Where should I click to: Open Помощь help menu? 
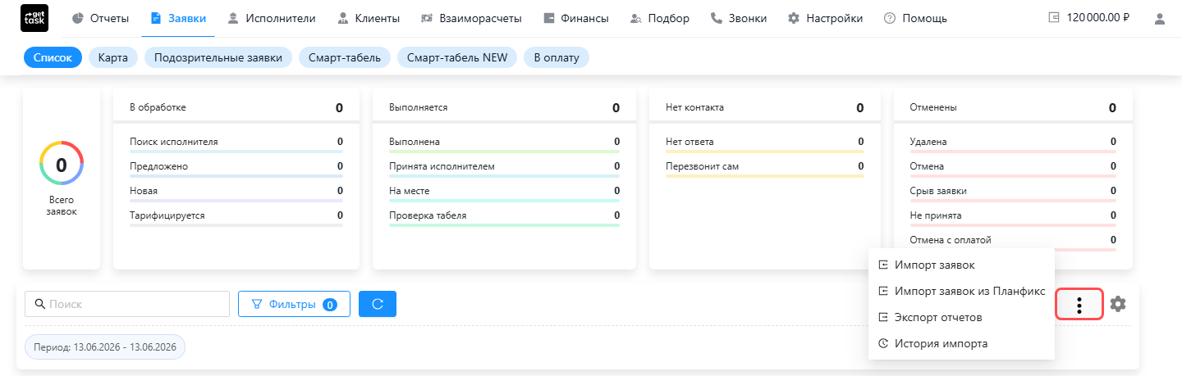coord(915,18)
